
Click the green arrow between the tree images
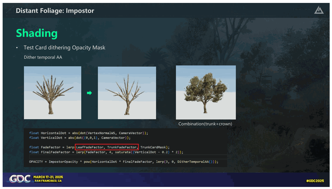click(89, 93)
